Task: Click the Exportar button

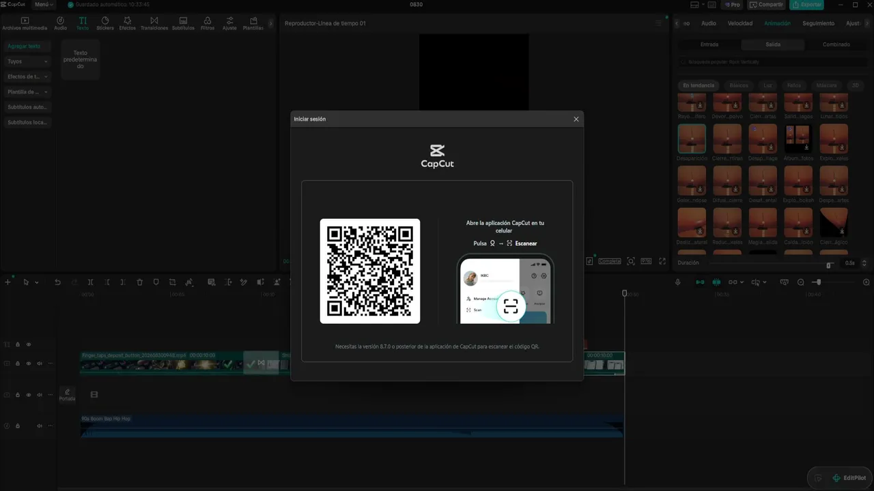Action: point(806,5)
